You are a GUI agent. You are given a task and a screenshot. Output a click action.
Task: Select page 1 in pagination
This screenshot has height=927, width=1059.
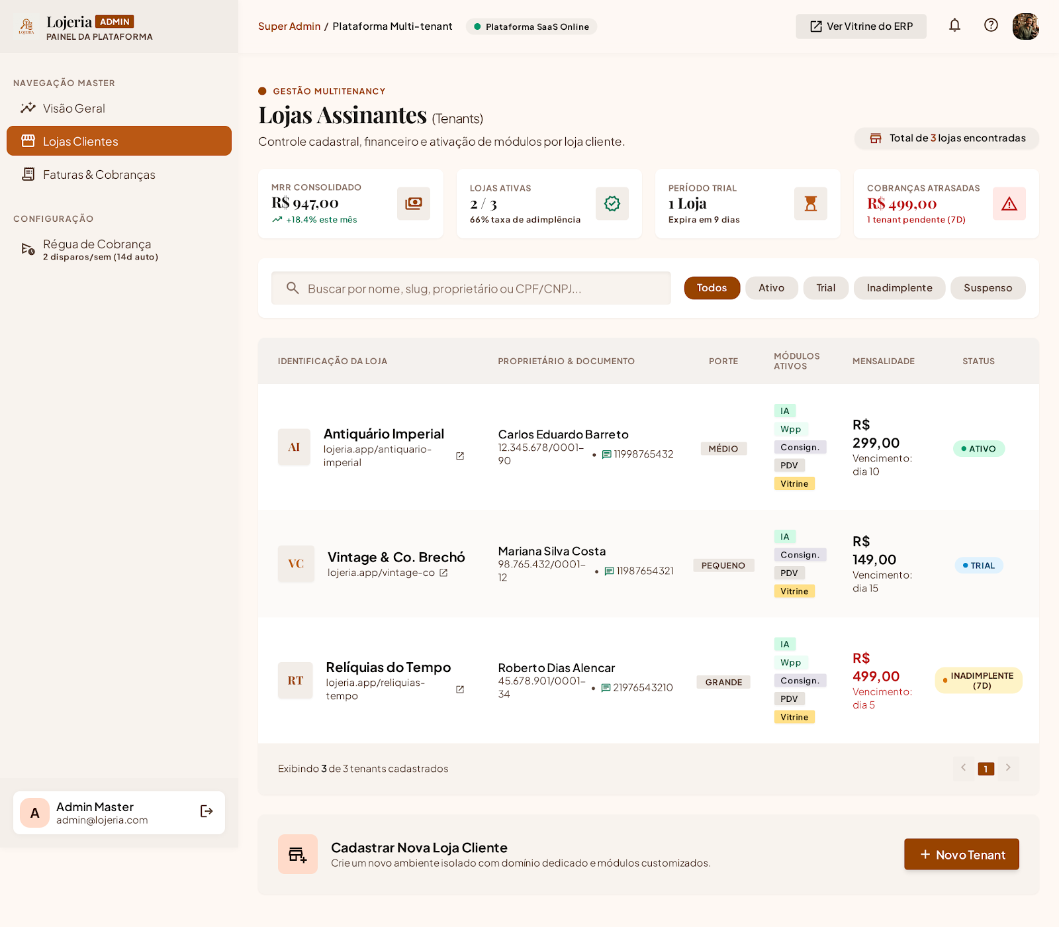tap(986, 769)
